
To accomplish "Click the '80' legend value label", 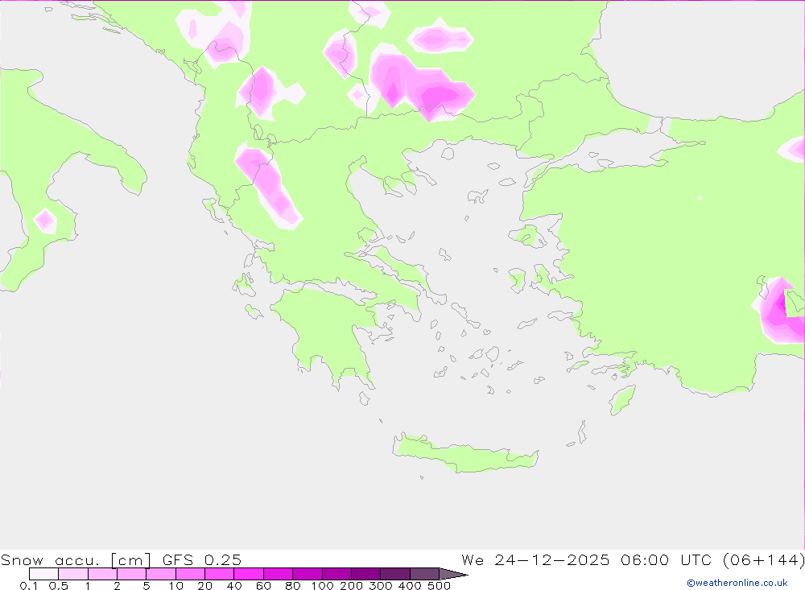I will [x=293, y=586].
